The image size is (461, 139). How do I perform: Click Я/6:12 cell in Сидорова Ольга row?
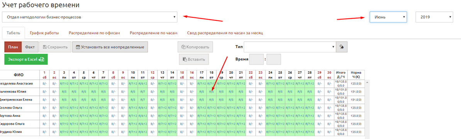[142, 124]
